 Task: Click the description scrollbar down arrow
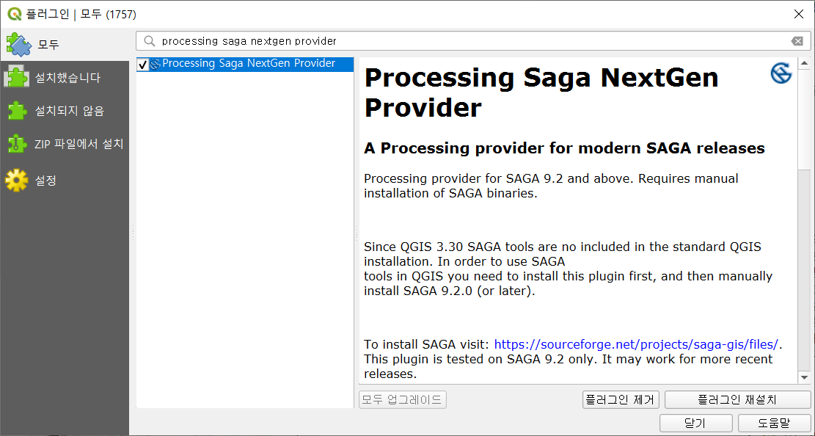pos(804,378)
